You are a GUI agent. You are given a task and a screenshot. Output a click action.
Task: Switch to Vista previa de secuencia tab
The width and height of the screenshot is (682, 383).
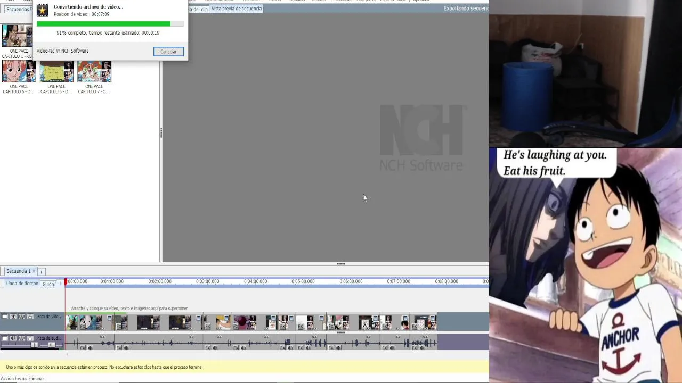(x=237, y=9)
